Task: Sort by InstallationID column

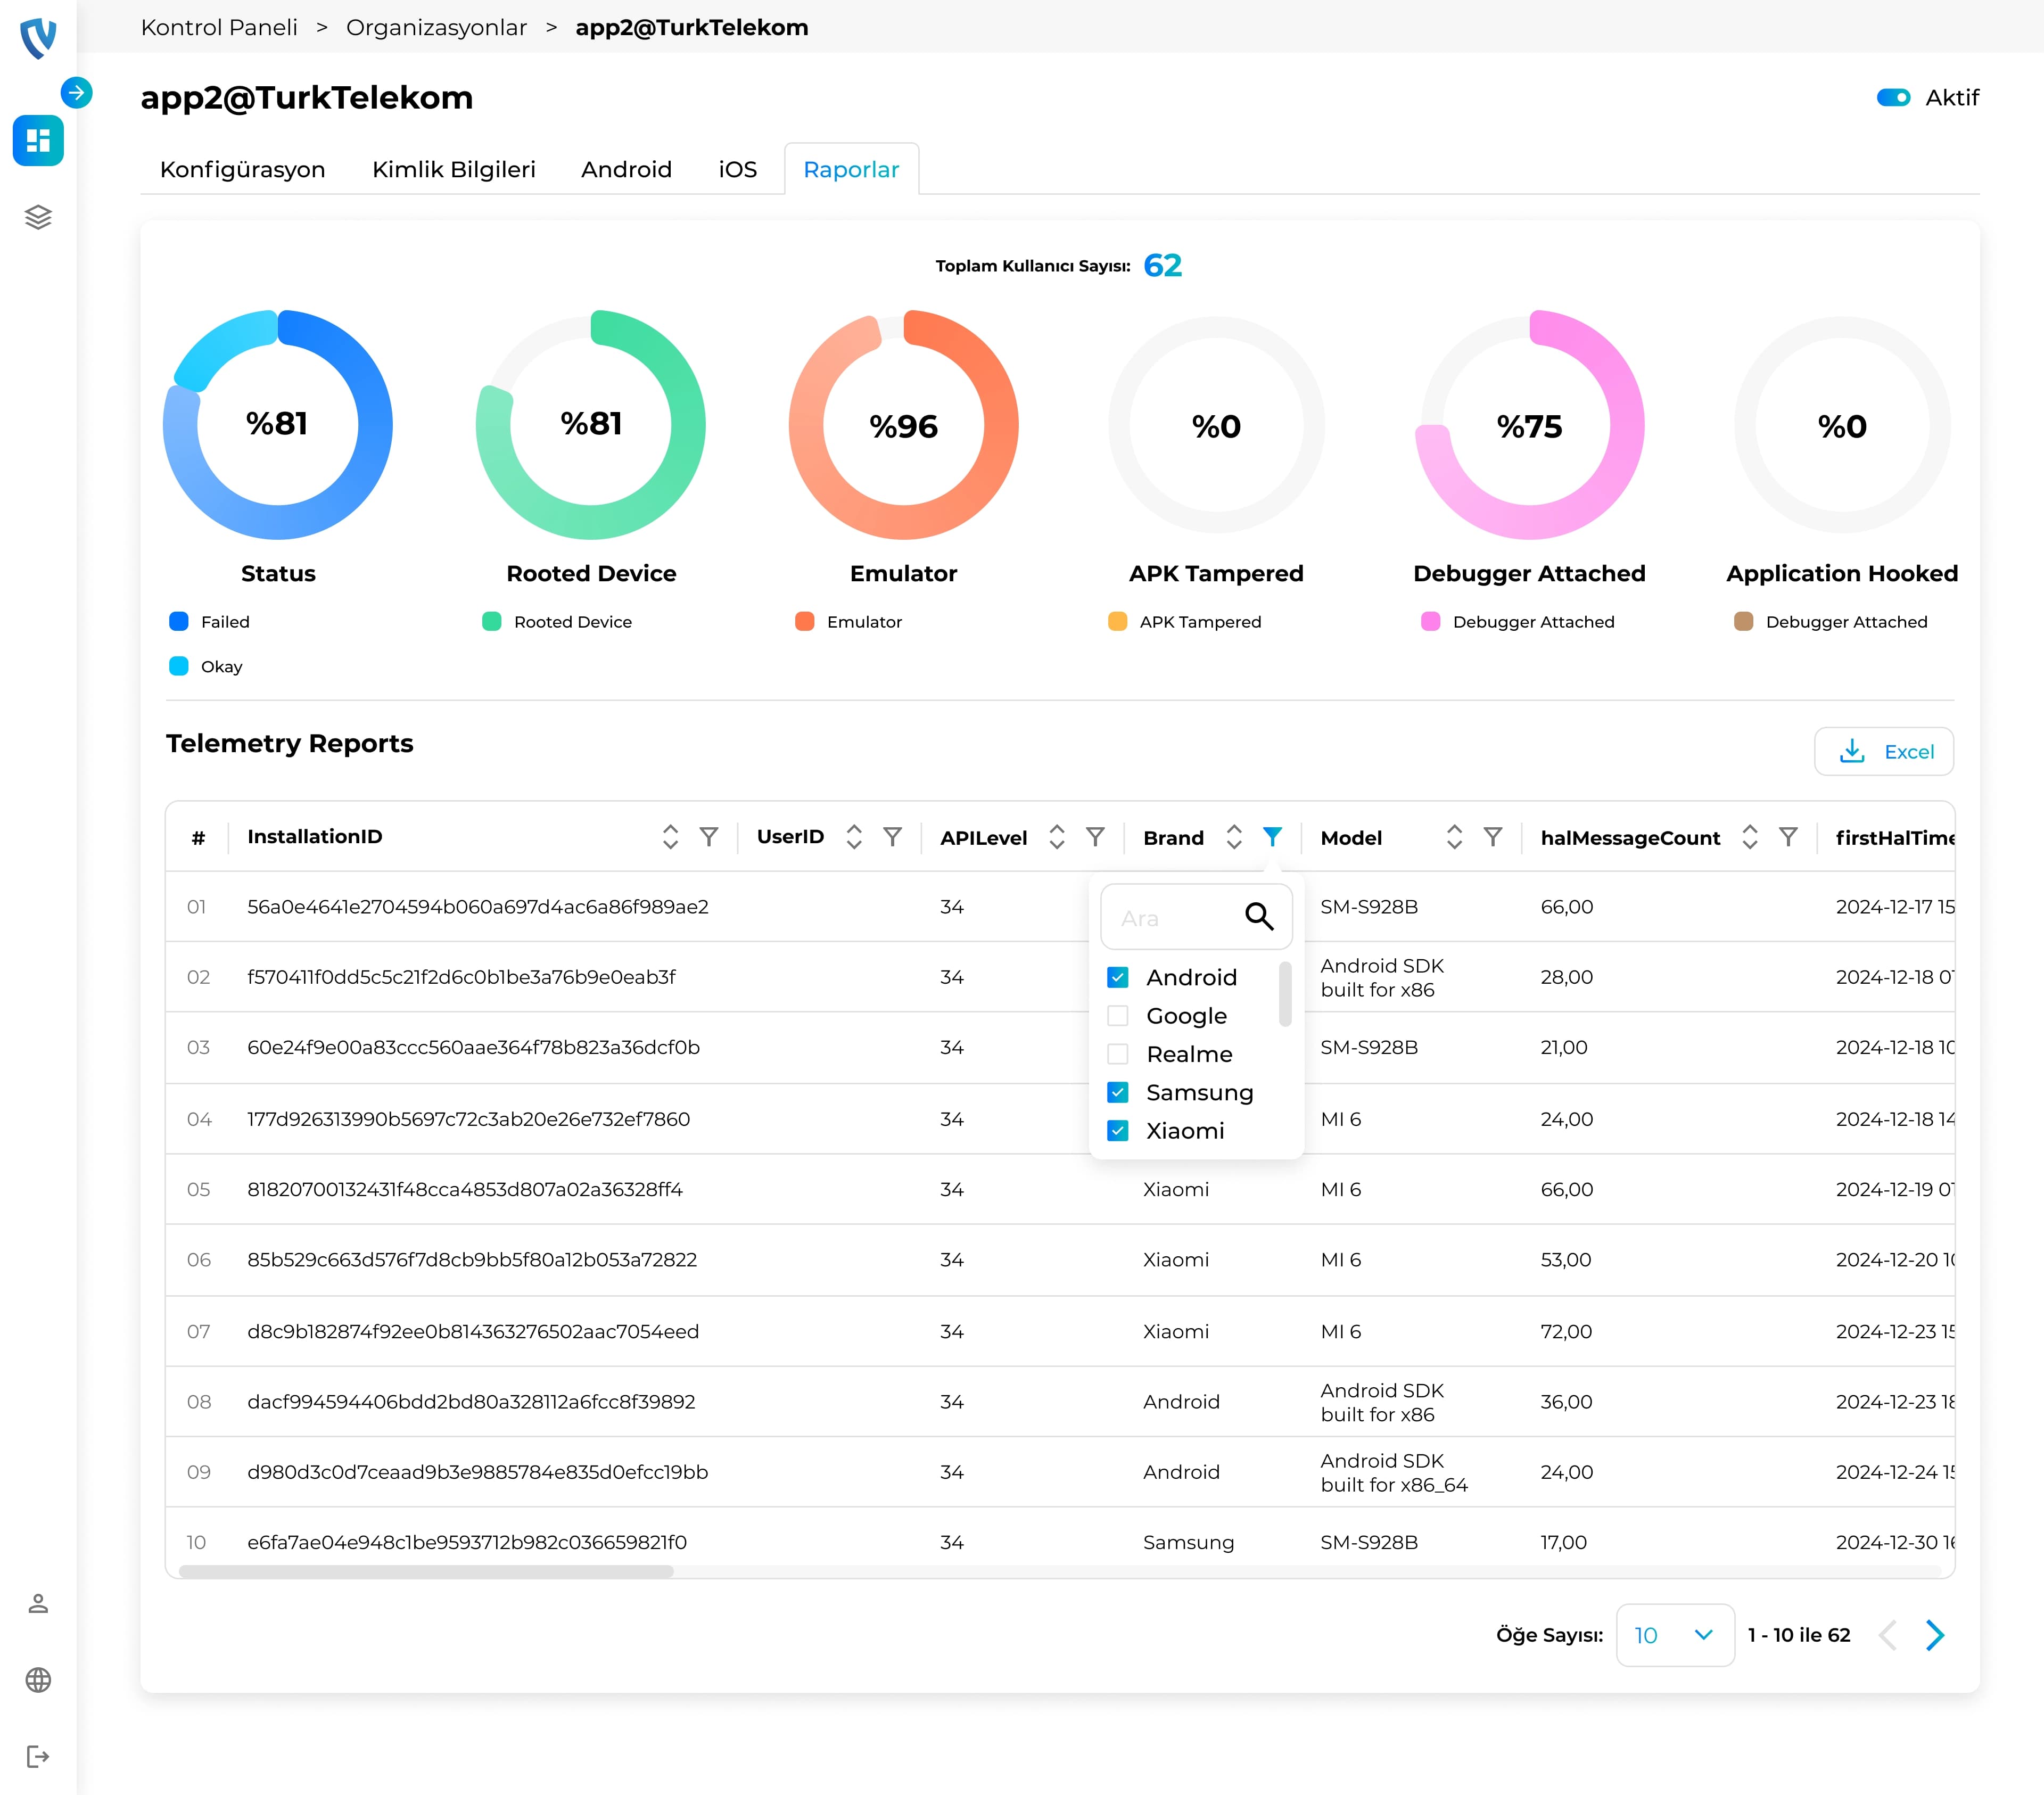Action: [671, 837]
